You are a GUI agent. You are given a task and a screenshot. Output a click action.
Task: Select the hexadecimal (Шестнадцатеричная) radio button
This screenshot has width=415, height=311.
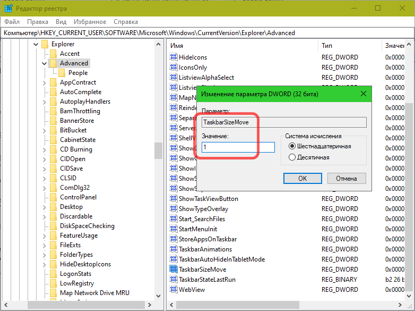291,146
